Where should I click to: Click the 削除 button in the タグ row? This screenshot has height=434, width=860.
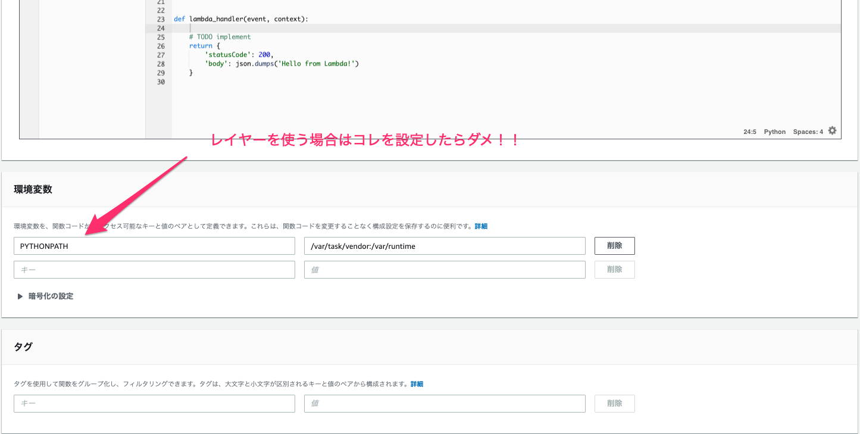(x=614, y=404)
